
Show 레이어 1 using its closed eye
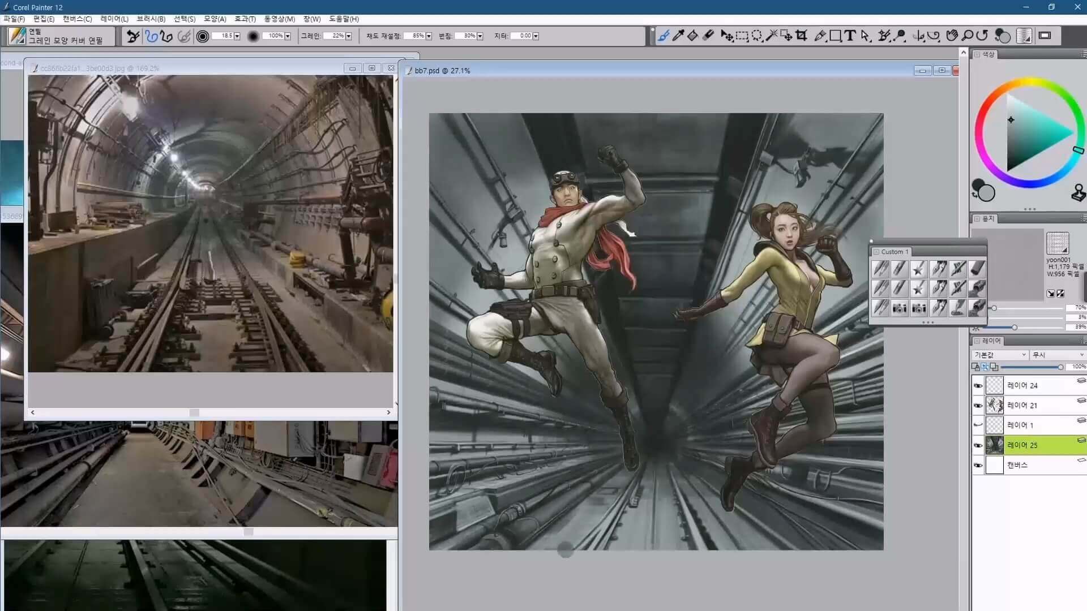coord(978,425)
